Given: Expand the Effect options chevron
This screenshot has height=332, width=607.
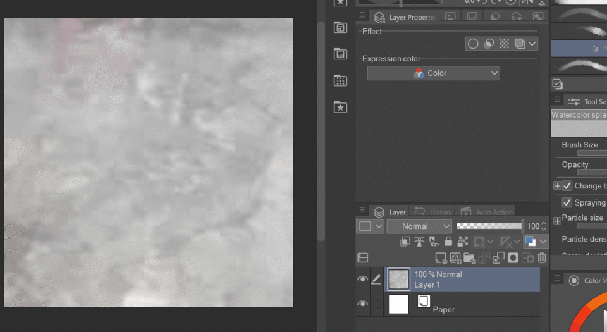Looking at the screenshot, I should [532, 44].
